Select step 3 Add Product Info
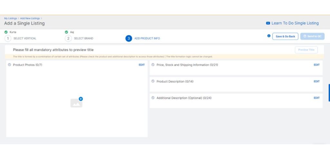Viewport: 330px width, 159px height. (143, 38)
